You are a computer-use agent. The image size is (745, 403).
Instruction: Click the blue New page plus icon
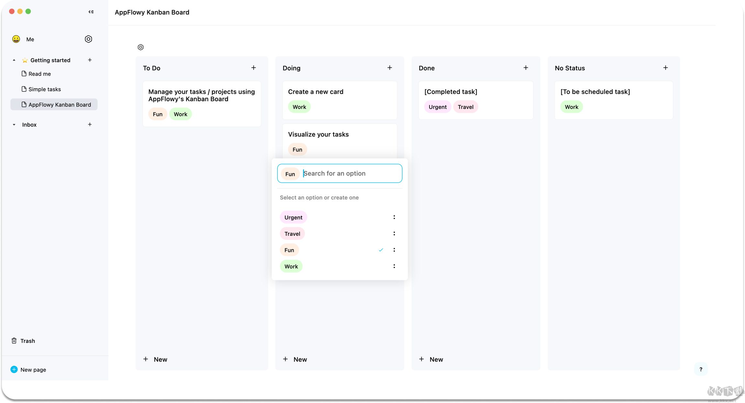pos(14,369)
